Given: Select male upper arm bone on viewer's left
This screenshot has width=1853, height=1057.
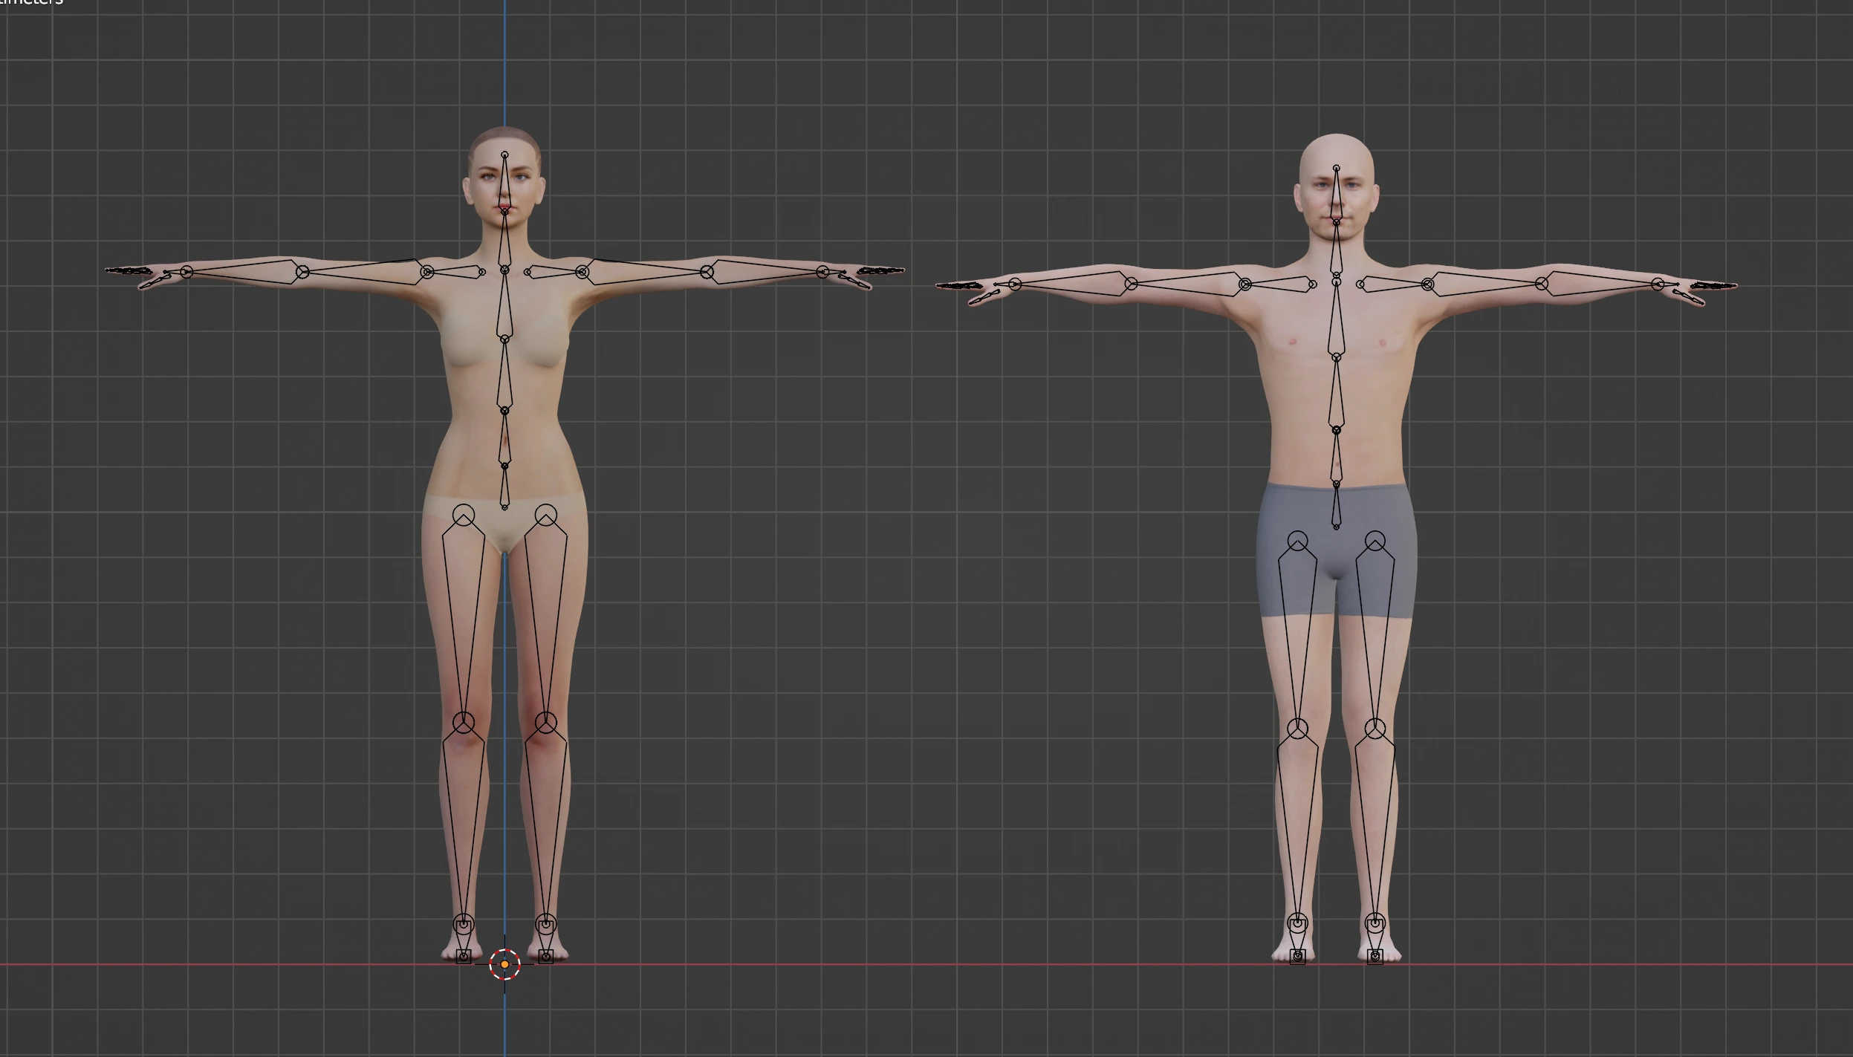Looking at the screenshot, I should 1187,284.
